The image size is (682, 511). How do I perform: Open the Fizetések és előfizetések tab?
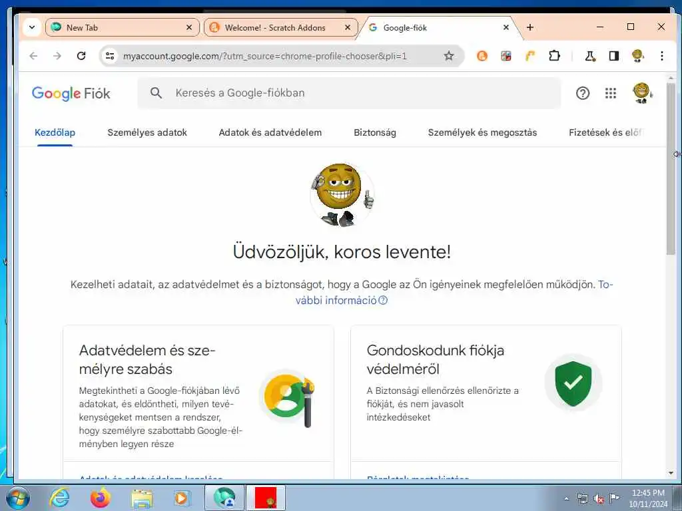pos(605,132)
